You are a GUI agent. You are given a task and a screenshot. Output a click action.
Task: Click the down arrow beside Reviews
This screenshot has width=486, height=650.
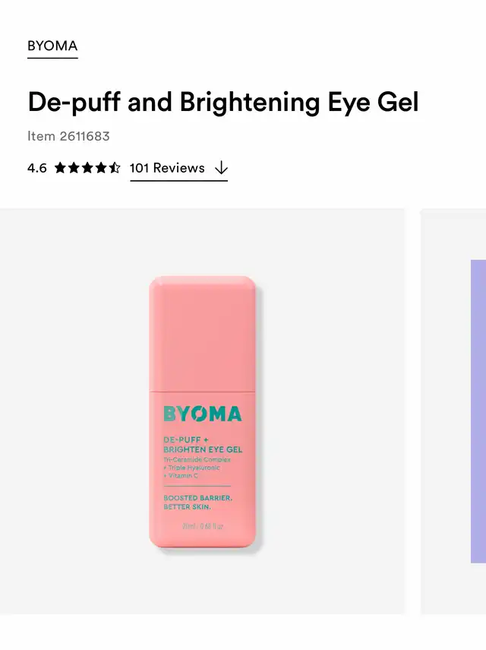click(x=222, y=168)
